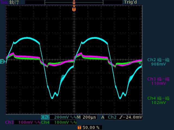Viewport: 174px width, 130px height.
Task: Click the Ch2 peak-to-peak 908mV measurement
Action: 158,62
